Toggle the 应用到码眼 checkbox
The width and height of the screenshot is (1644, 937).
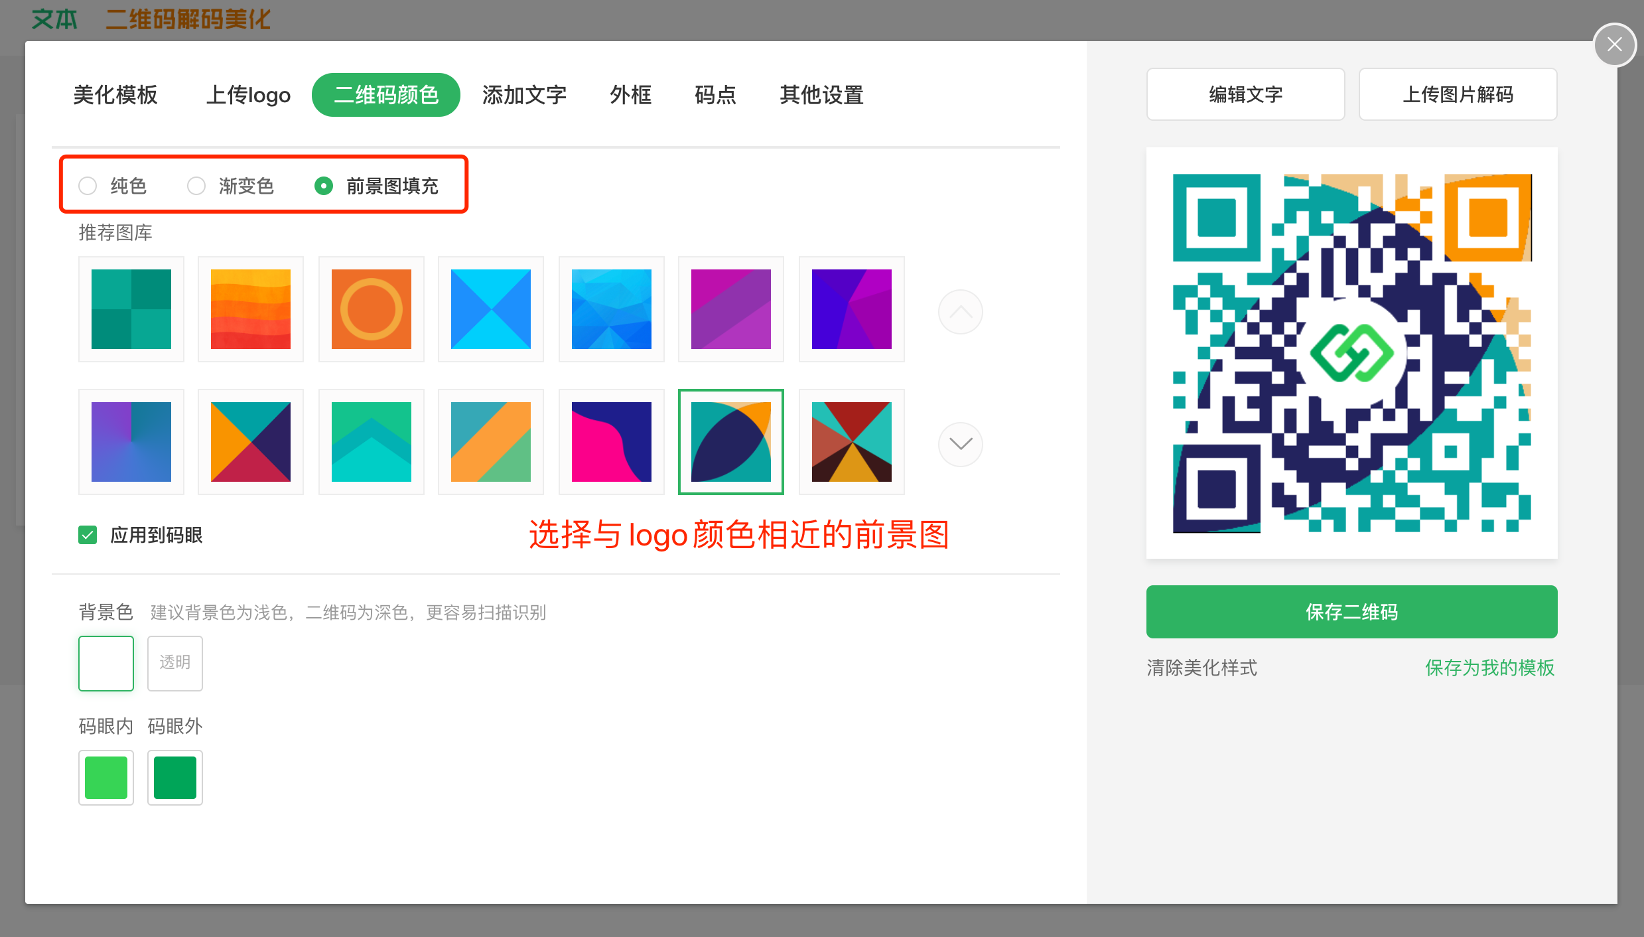point(88,535)
